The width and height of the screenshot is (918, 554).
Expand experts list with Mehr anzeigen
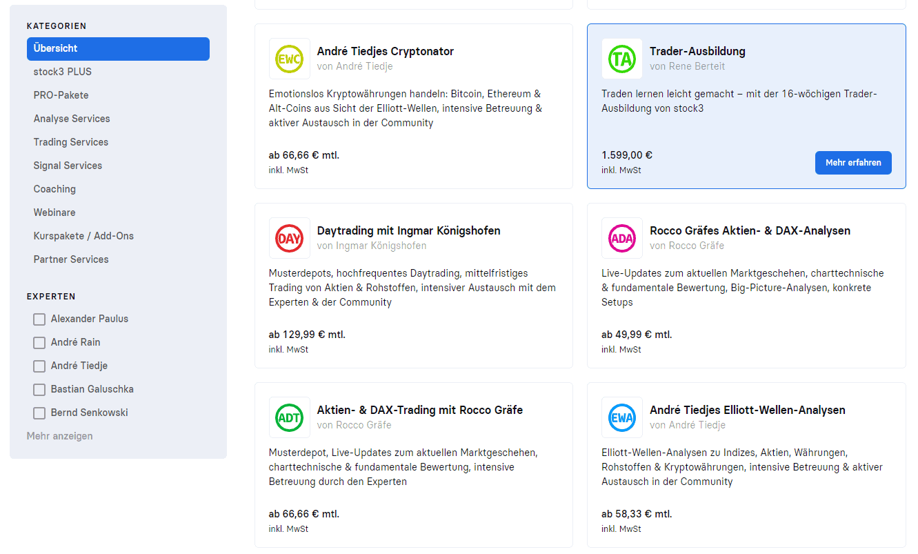coord(59,436)
